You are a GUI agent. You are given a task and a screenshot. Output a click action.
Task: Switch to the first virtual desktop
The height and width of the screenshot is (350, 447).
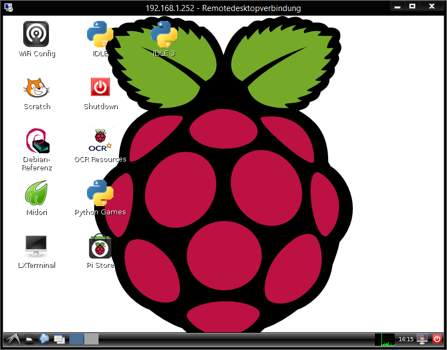(x=77, y=340)
